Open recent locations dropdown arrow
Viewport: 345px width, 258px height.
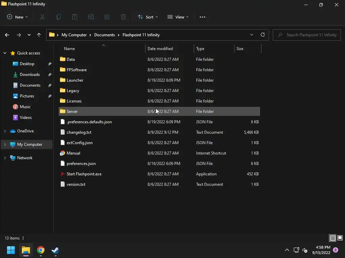coord(29,35)
